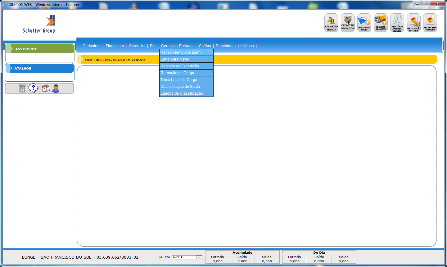The image size is (447, 267).
Task: Open the calculator tool icon
Action: click(23, 88)
